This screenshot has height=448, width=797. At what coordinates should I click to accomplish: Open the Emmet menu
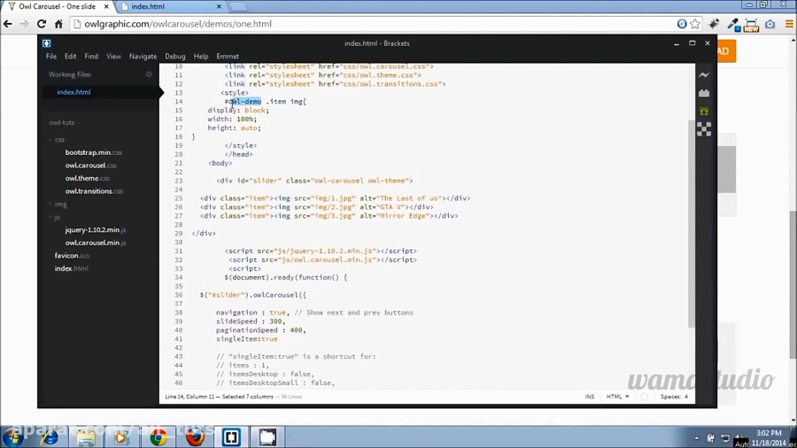[x=228, y=57]
